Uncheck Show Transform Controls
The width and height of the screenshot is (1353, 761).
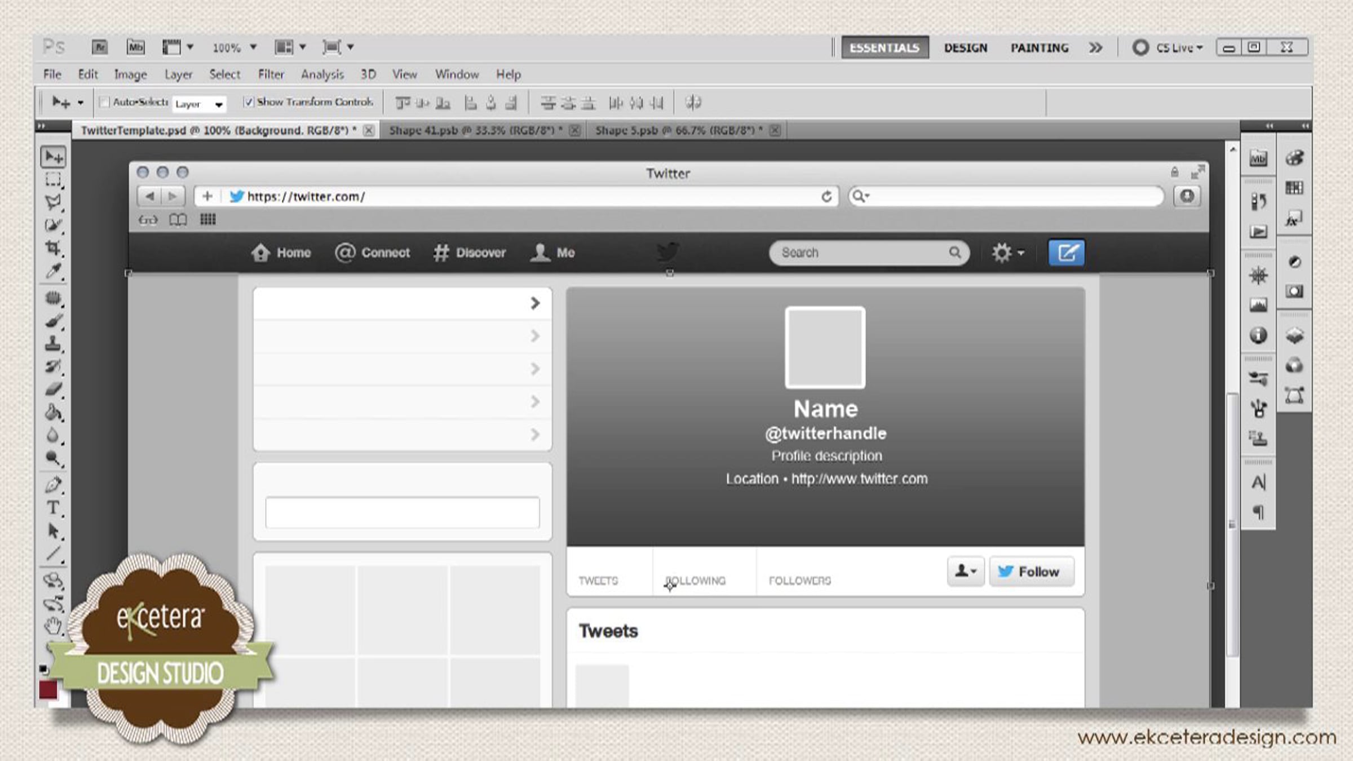[x=249, y=102]
